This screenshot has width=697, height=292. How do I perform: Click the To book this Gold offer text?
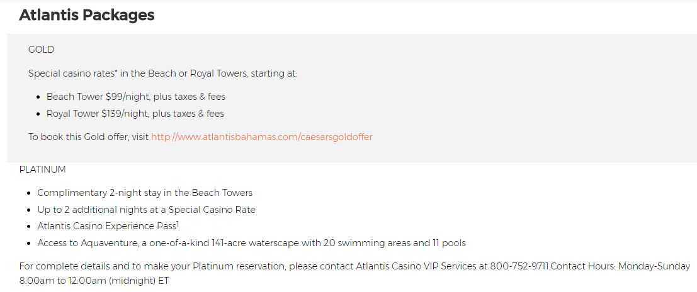(x=88, y=137)
